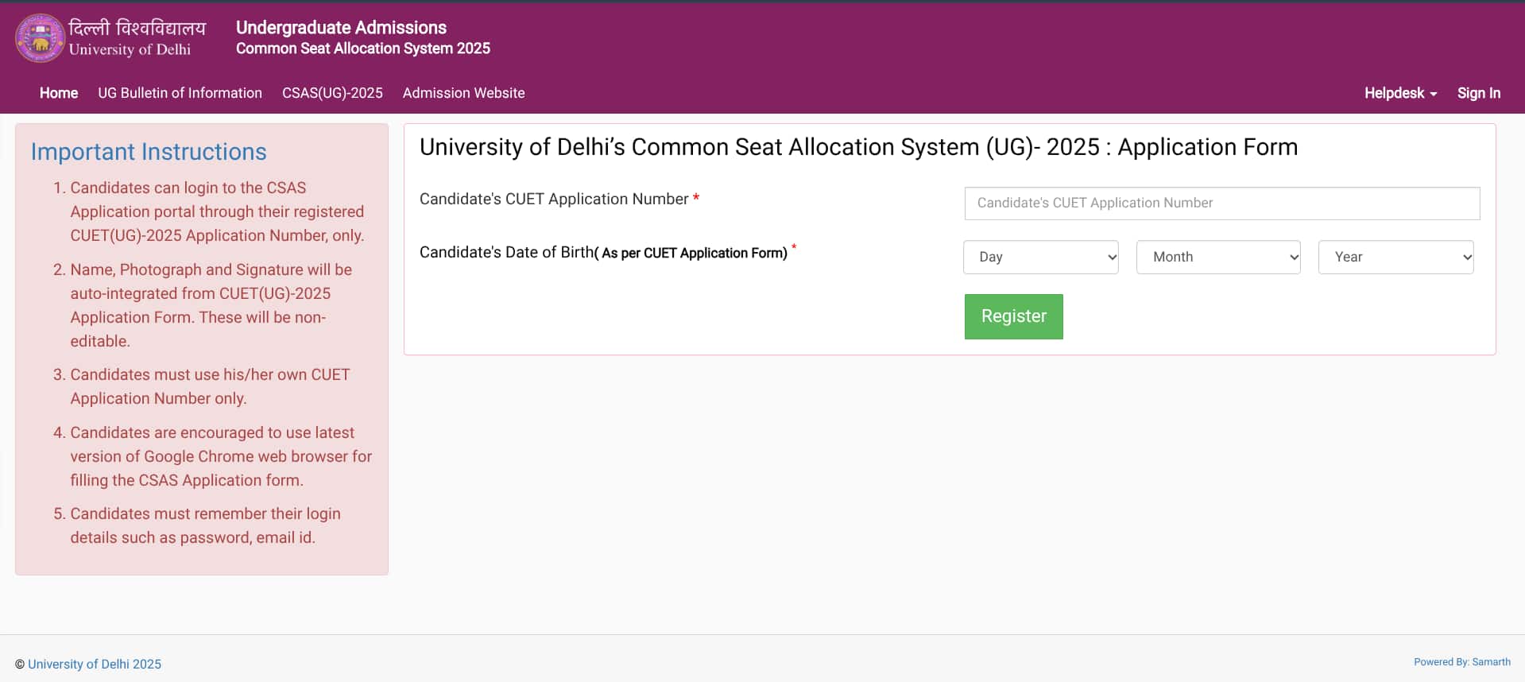Select the Day dropdown for date of birth
This screenshot has width=1525, height=682.
[x=1040, y=257]
